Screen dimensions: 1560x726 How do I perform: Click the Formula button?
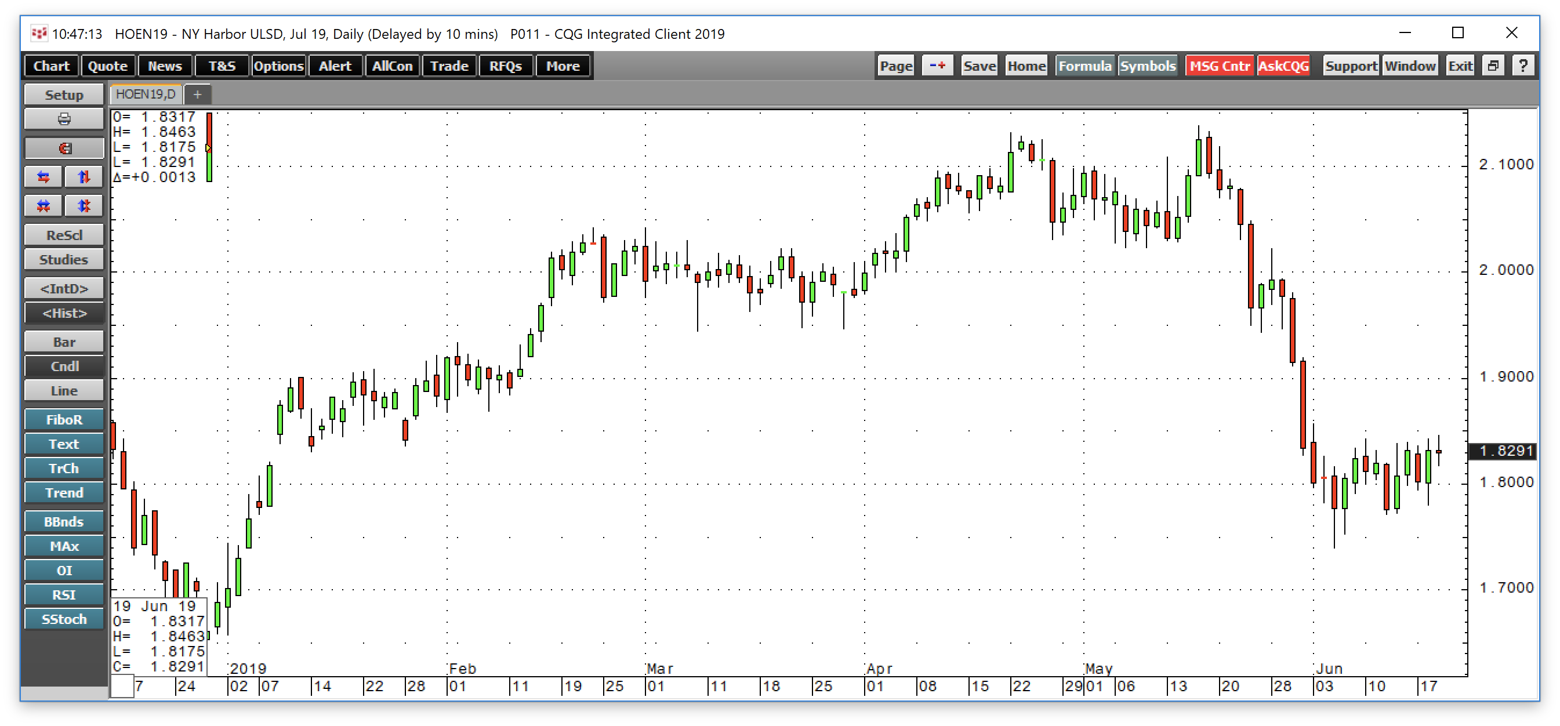1084,66
